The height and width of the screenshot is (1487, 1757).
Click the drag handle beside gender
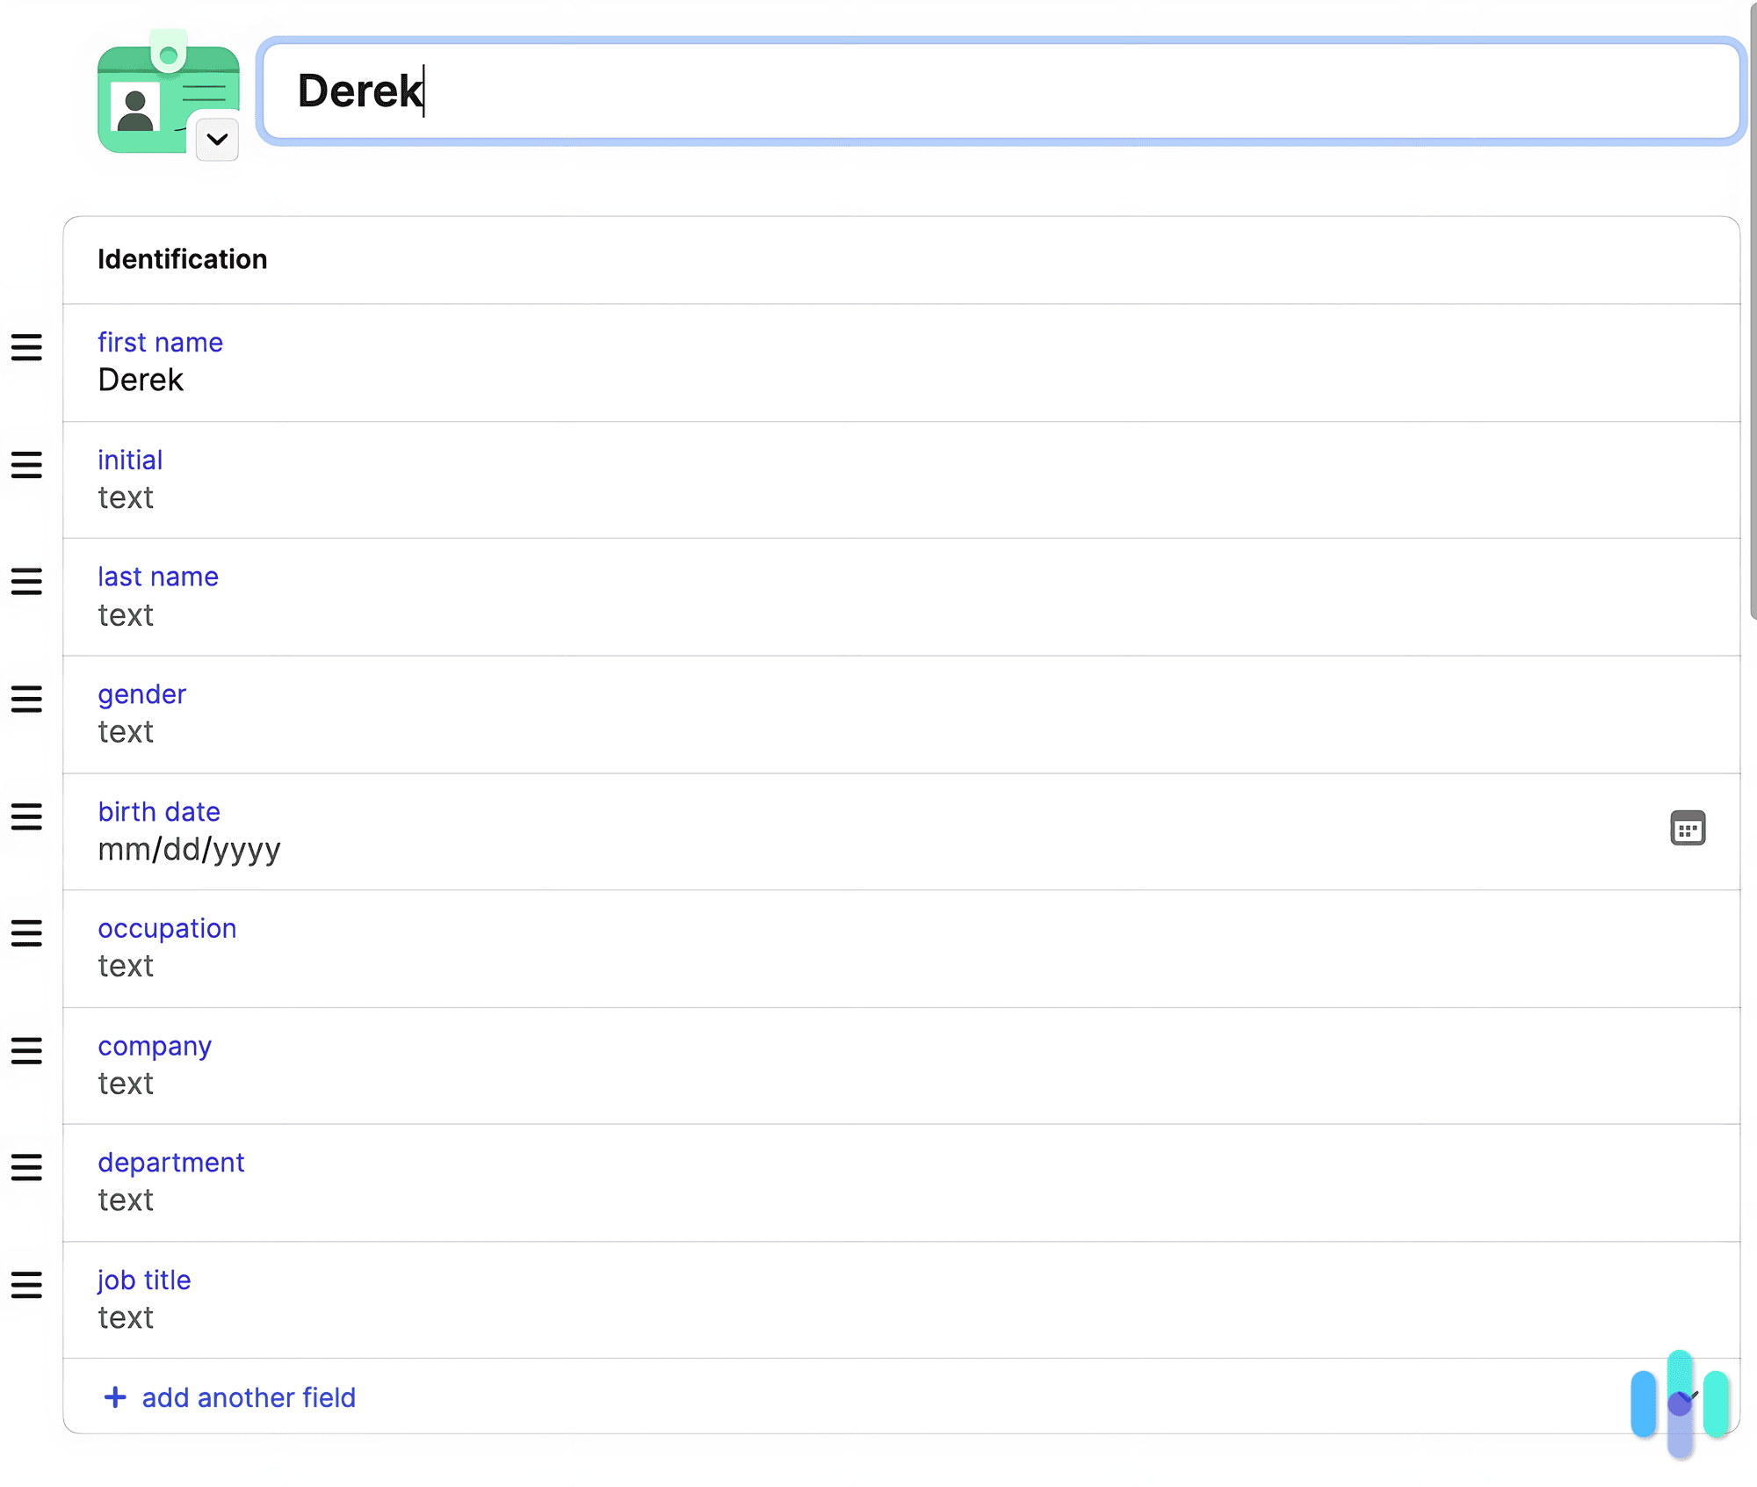(26, 700)
